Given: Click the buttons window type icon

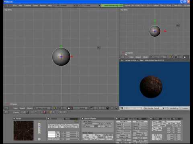Looking at the screenshot, I should click(x=6, y=112).
